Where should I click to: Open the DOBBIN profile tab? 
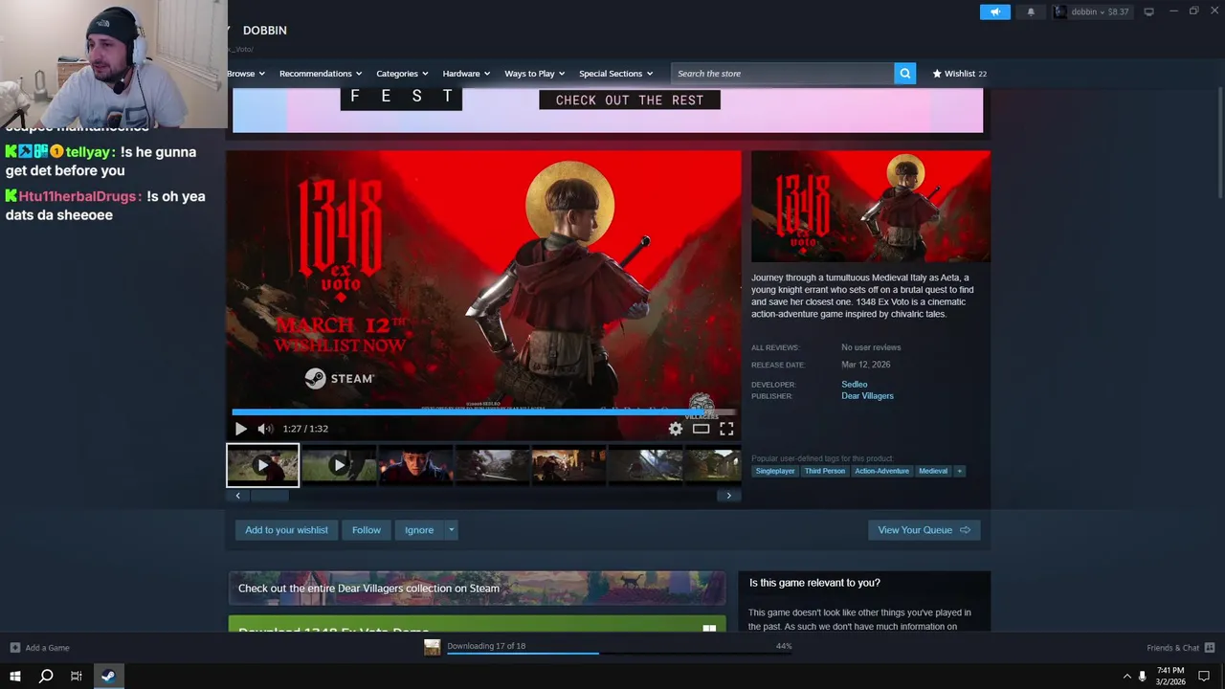(265, 31)
